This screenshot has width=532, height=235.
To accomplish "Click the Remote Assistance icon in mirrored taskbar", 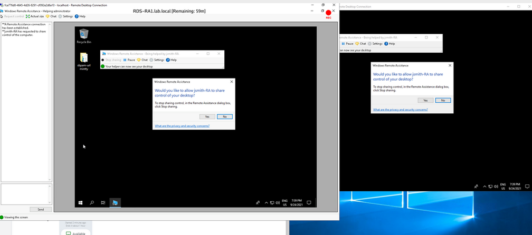I will tap(115, 202).
